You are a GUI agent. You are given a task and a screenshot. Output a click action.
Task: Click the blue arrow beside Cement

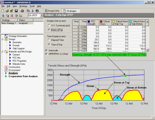click(10, 55)
